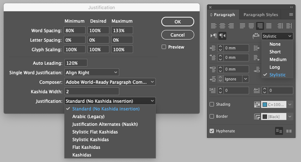Click the Cancel button
301x162 pixels.
point(177,35)
